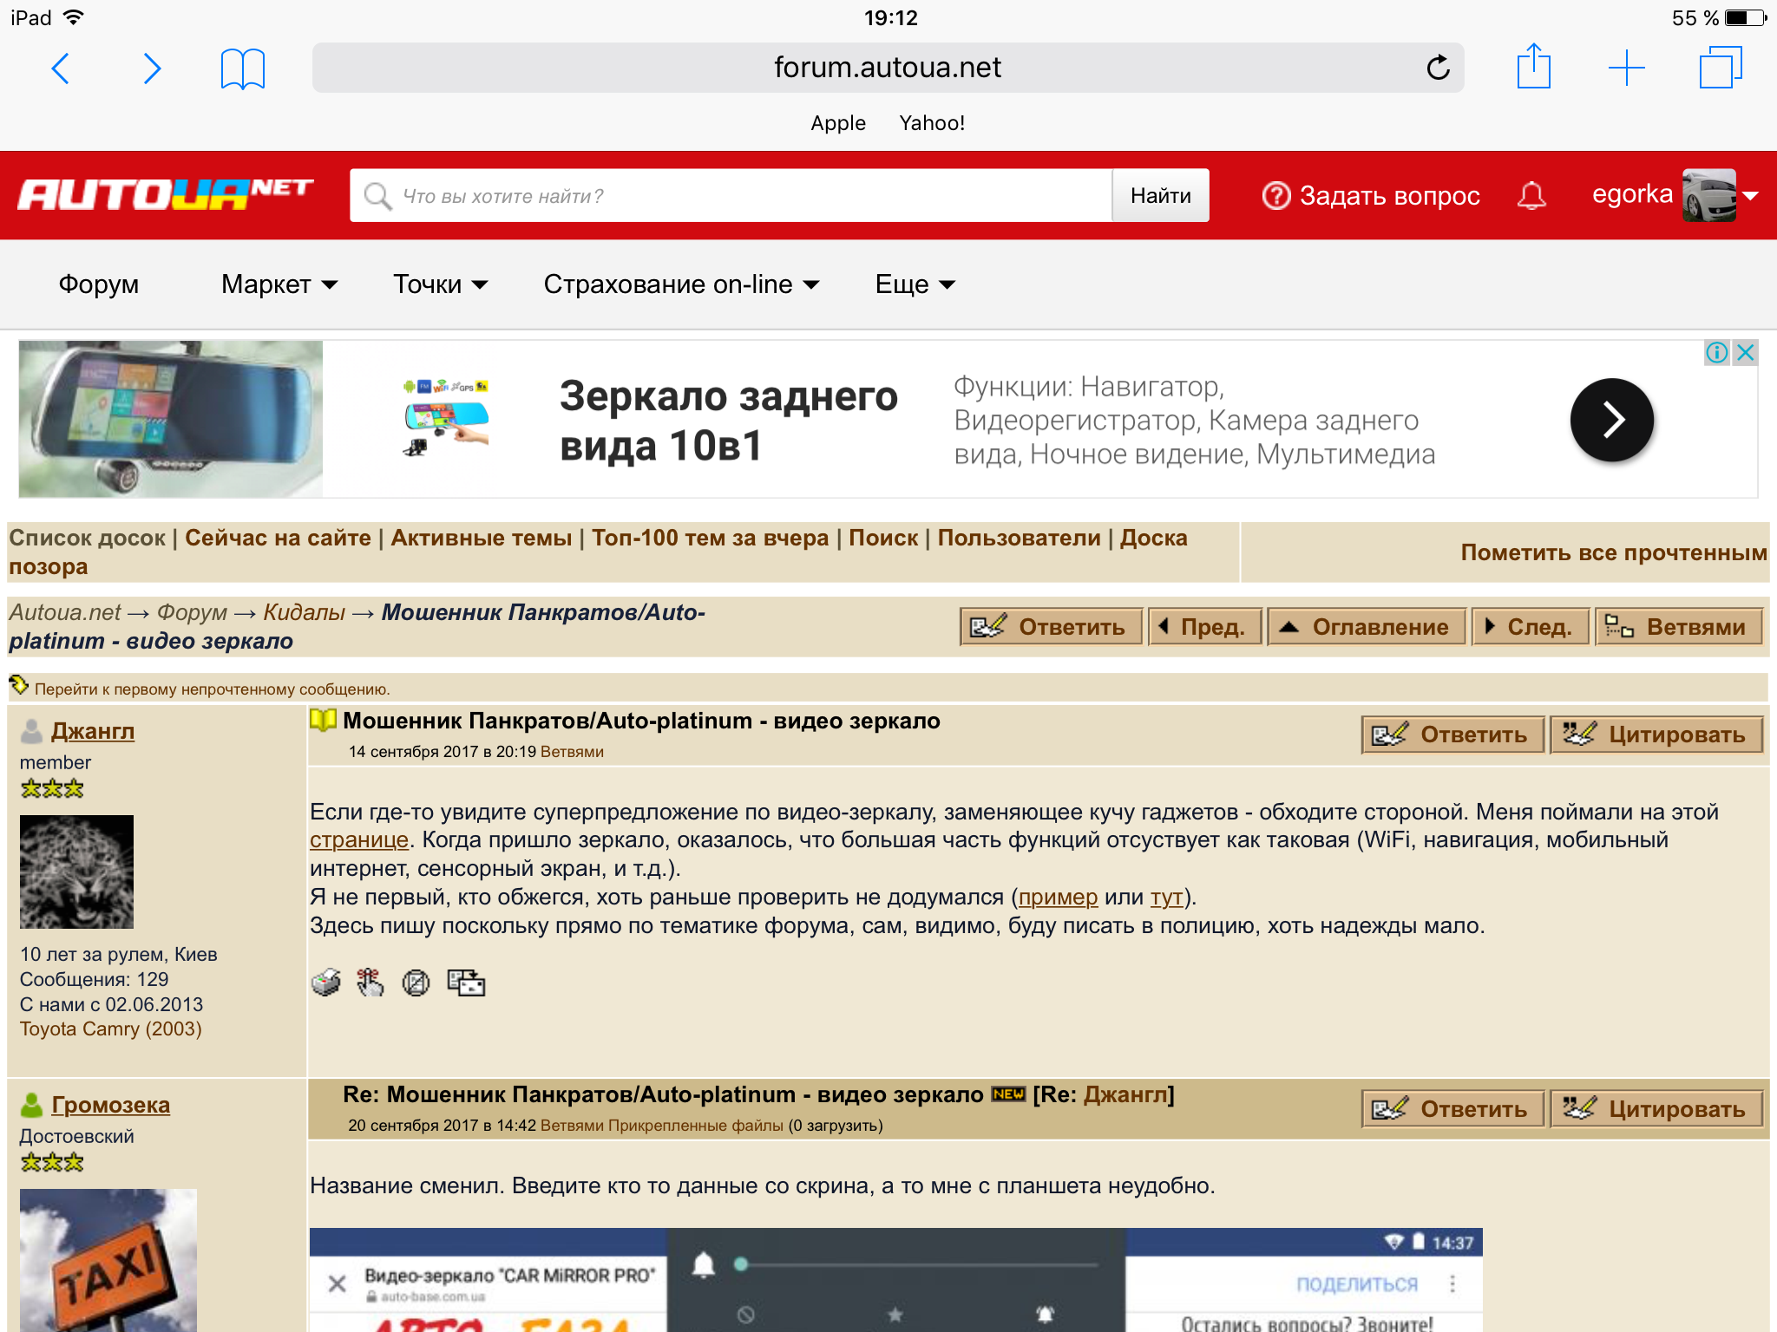The width and height of the screenshot is (1777, 1332).
Task: Tap Safari back arrow
Action: pyautogui.click(x=61, y=69)
